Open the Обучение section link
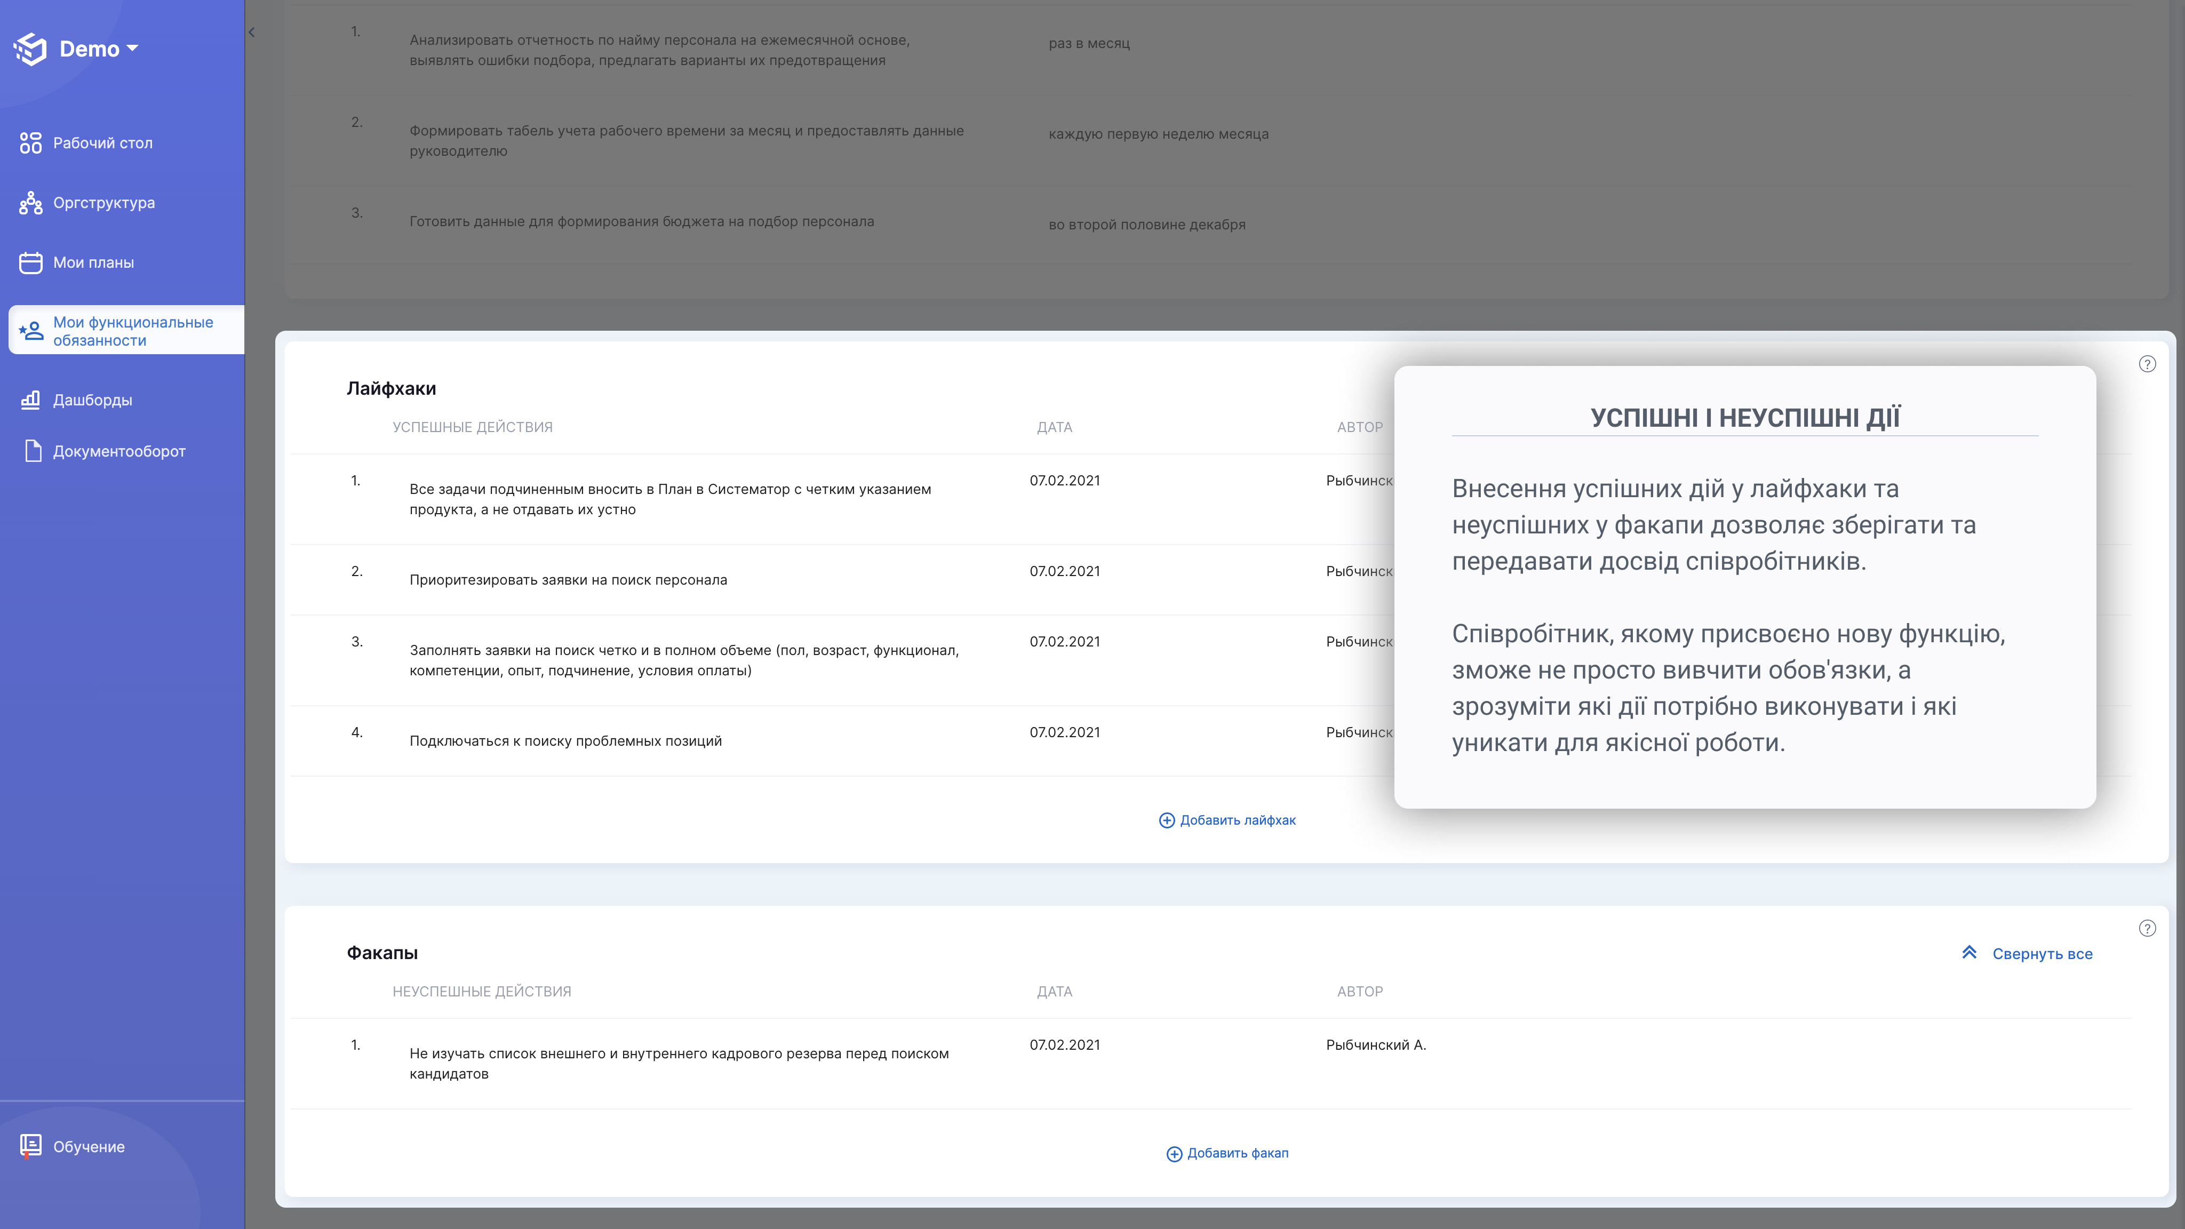 pos(89,1147)
